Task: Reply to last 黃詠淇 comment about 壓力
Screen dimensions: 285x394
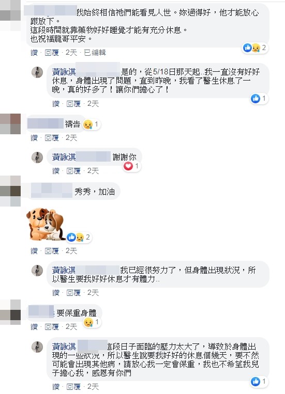Action: click(x=73, y=386)
